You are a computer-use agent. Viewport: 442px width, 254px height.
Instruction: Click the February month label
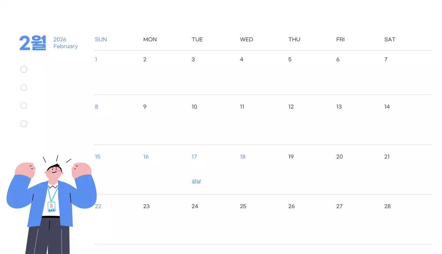[x=66, y=47]
